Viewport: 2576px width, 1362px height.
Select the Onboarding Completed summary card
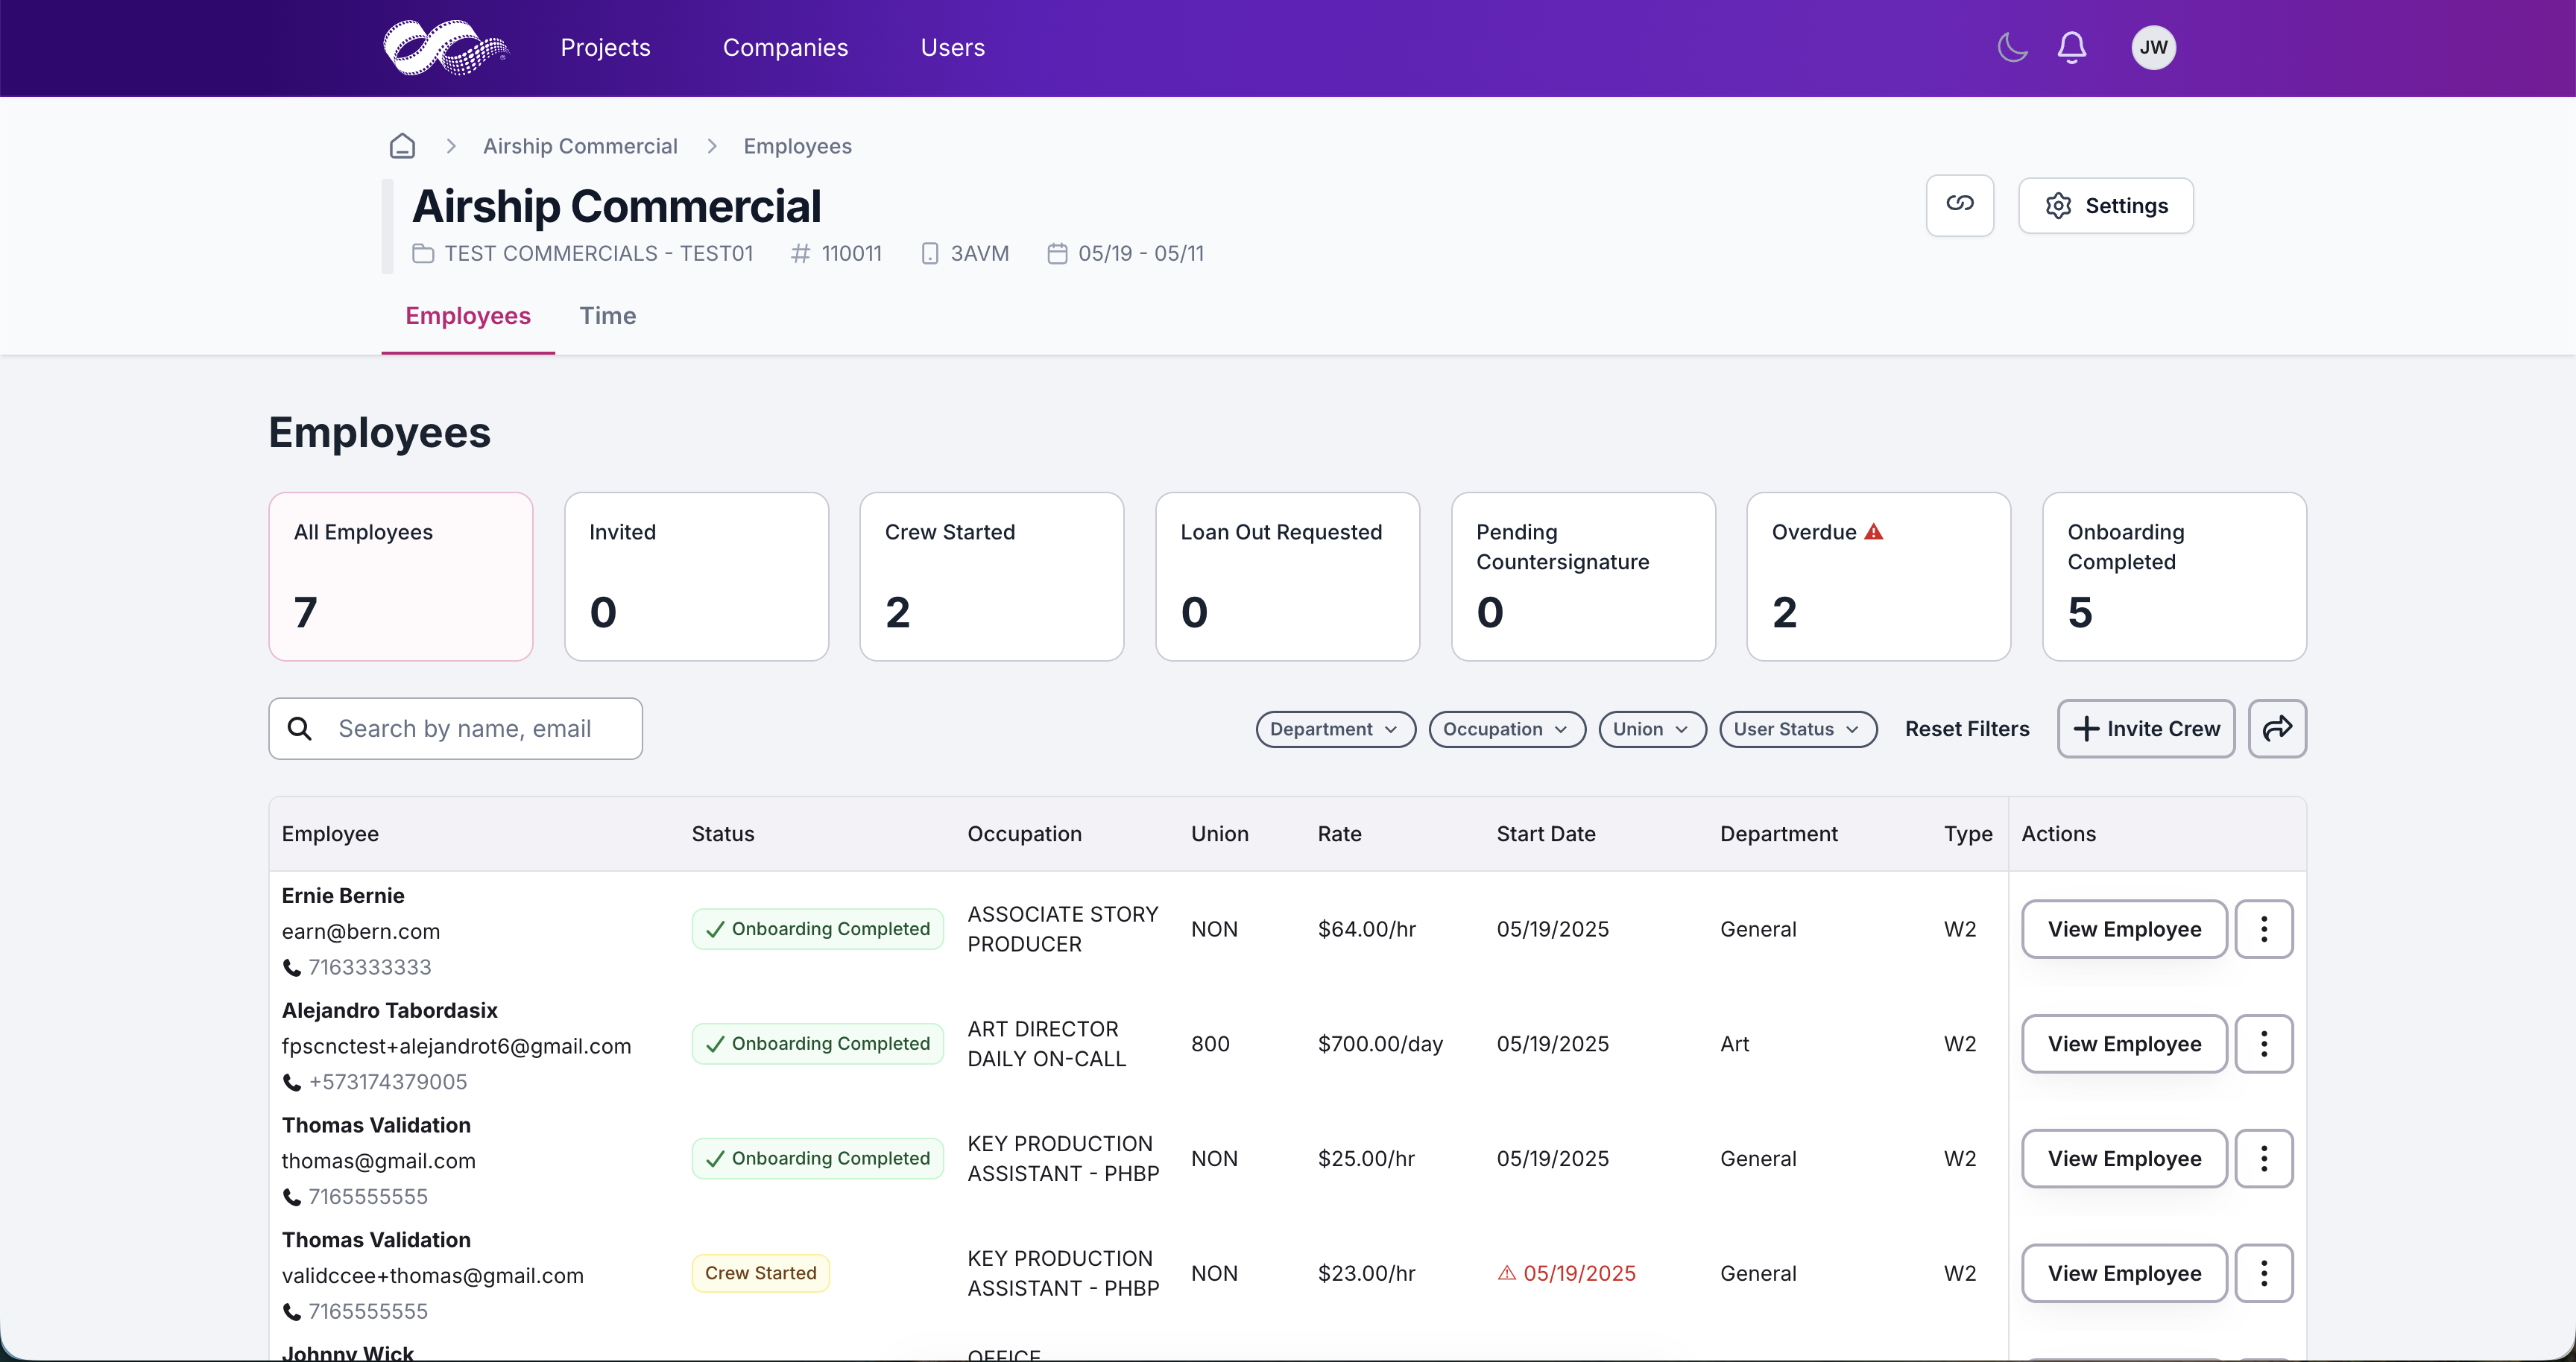click(2175, 577)
